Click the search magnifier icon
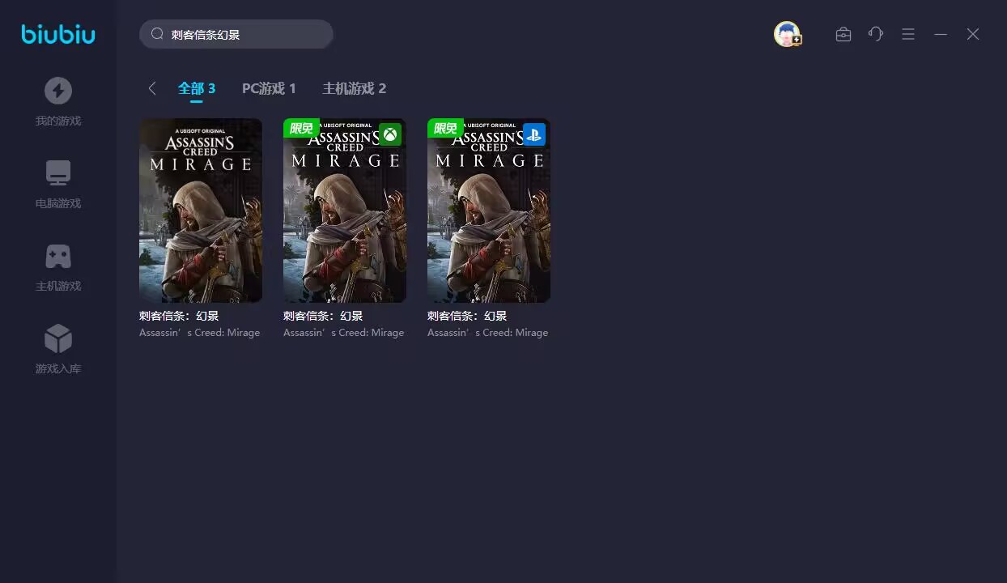This screenshot has height=583, width=1007. (158, 34)
